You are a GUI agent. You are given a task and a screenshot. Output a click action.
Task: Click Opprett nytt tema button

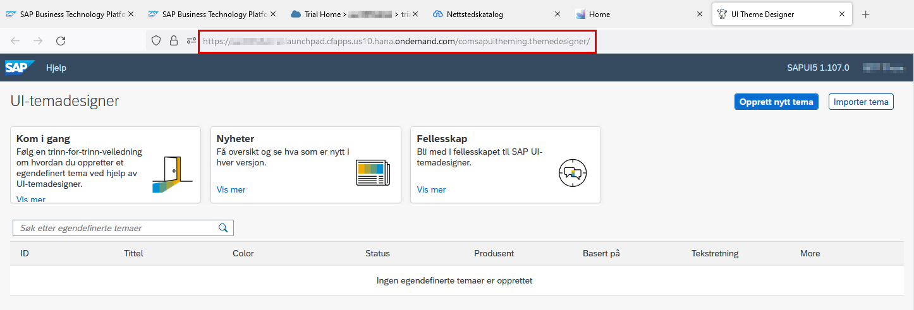click(776, 102)
